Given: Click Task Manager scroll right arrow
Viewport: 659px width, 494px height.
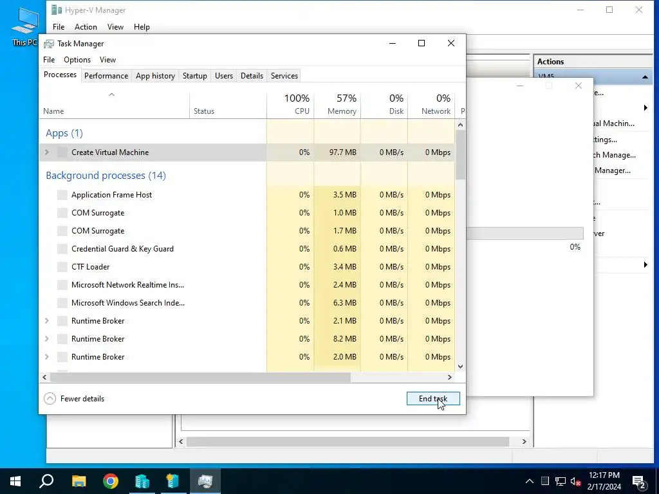Looking at the screenshot, I should (x=450, y=377).
